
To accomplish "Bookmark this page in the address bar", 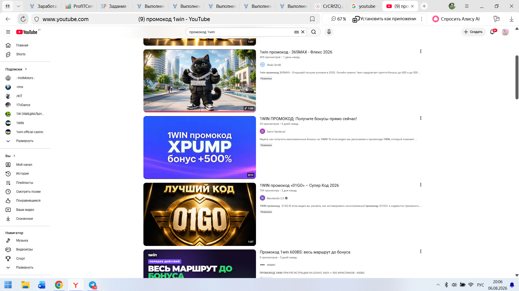I will pos(312,19).
